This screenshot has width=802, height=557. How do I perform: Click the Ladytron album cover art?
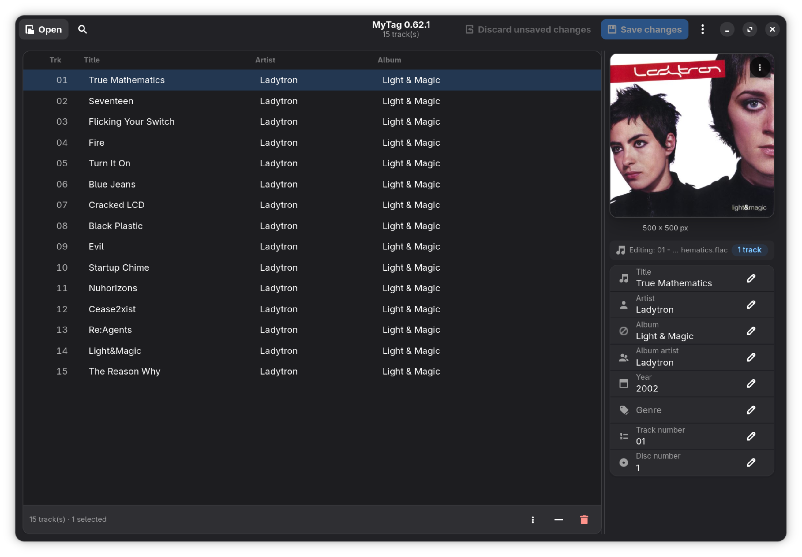(x=691, y=135)
